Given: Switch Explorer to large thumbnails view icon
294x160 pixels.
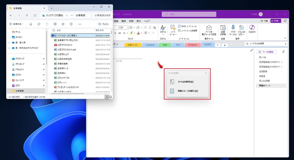Looking at the screenshot, I should point(111,97).
